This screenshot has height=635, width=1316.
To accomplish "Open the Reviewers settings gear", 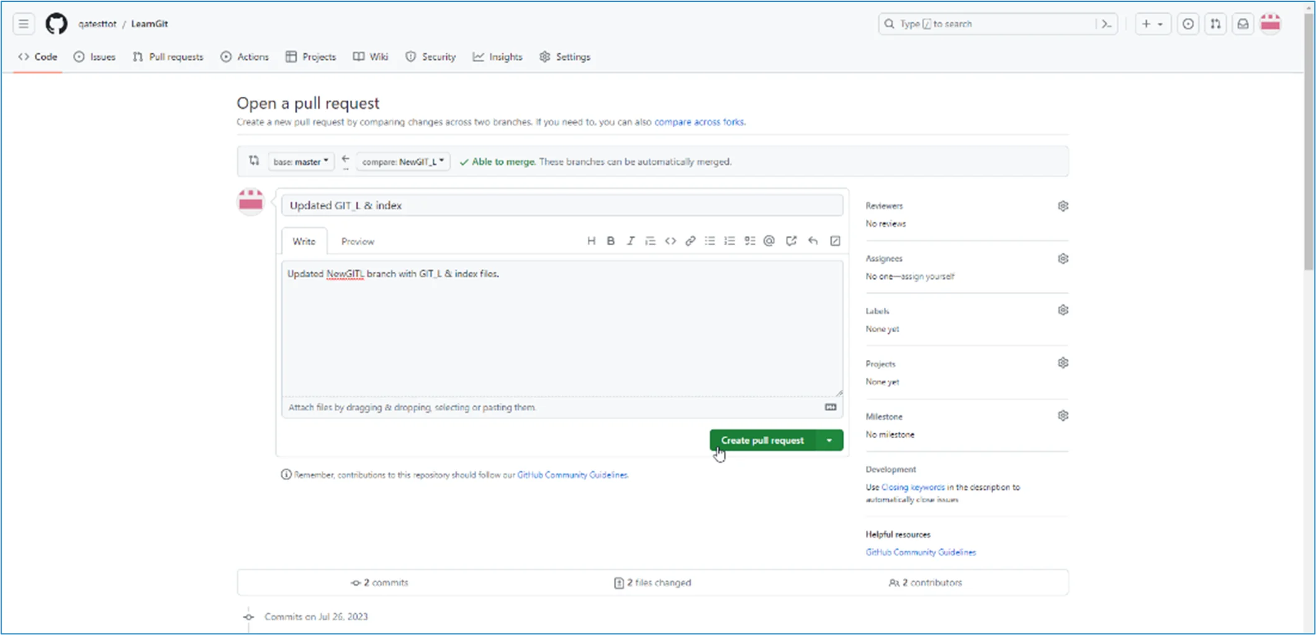I will [1063, 205].
